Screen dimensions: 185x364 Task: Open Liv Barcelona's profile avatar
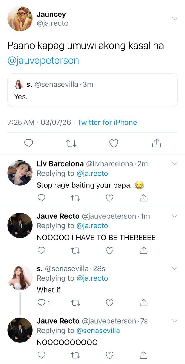20,173
